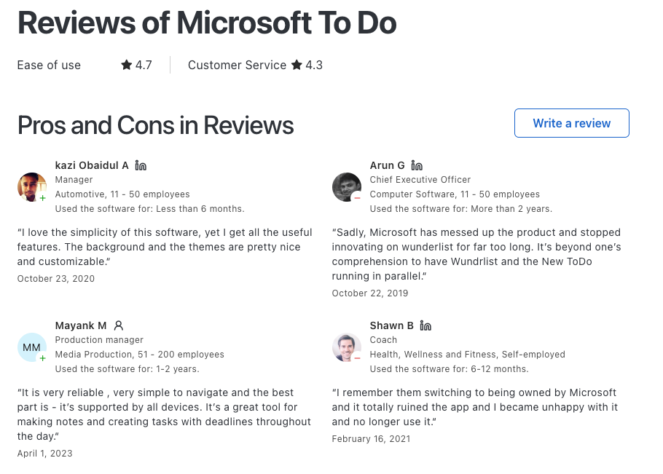Click the green plus badge on MM avatar
Viewport: 663px width, 474px height.
click(43, 358)
